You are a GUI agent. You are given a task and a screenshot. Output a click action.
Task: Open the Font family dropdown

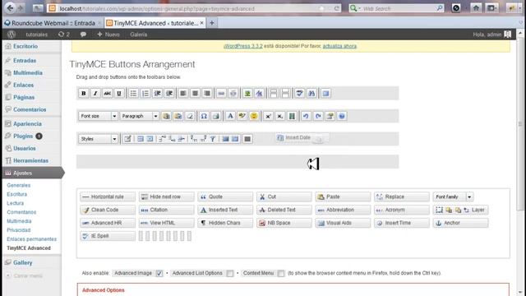[453, 197]
